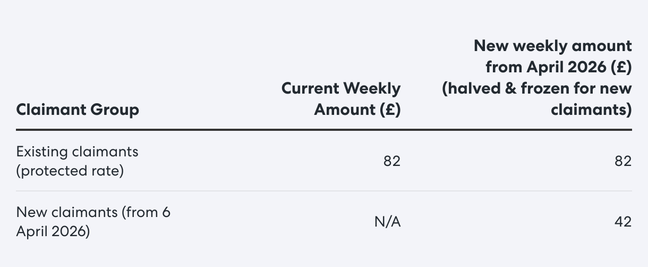
Task: Click "(halved & frozen for new" header text
Action: coord(537,88)
